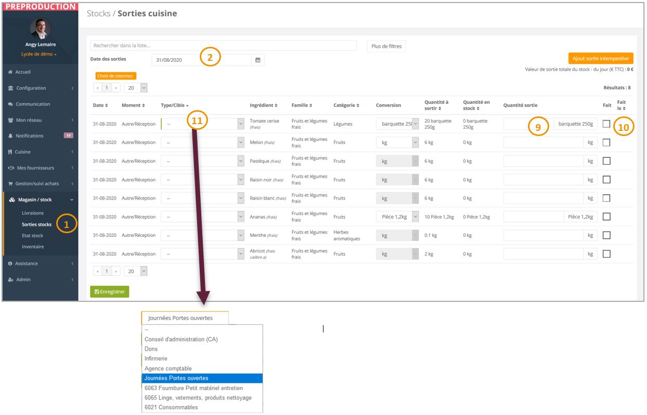647x415 pixels.
Task: Go to next page in top pagination
Action: (116, 88)
